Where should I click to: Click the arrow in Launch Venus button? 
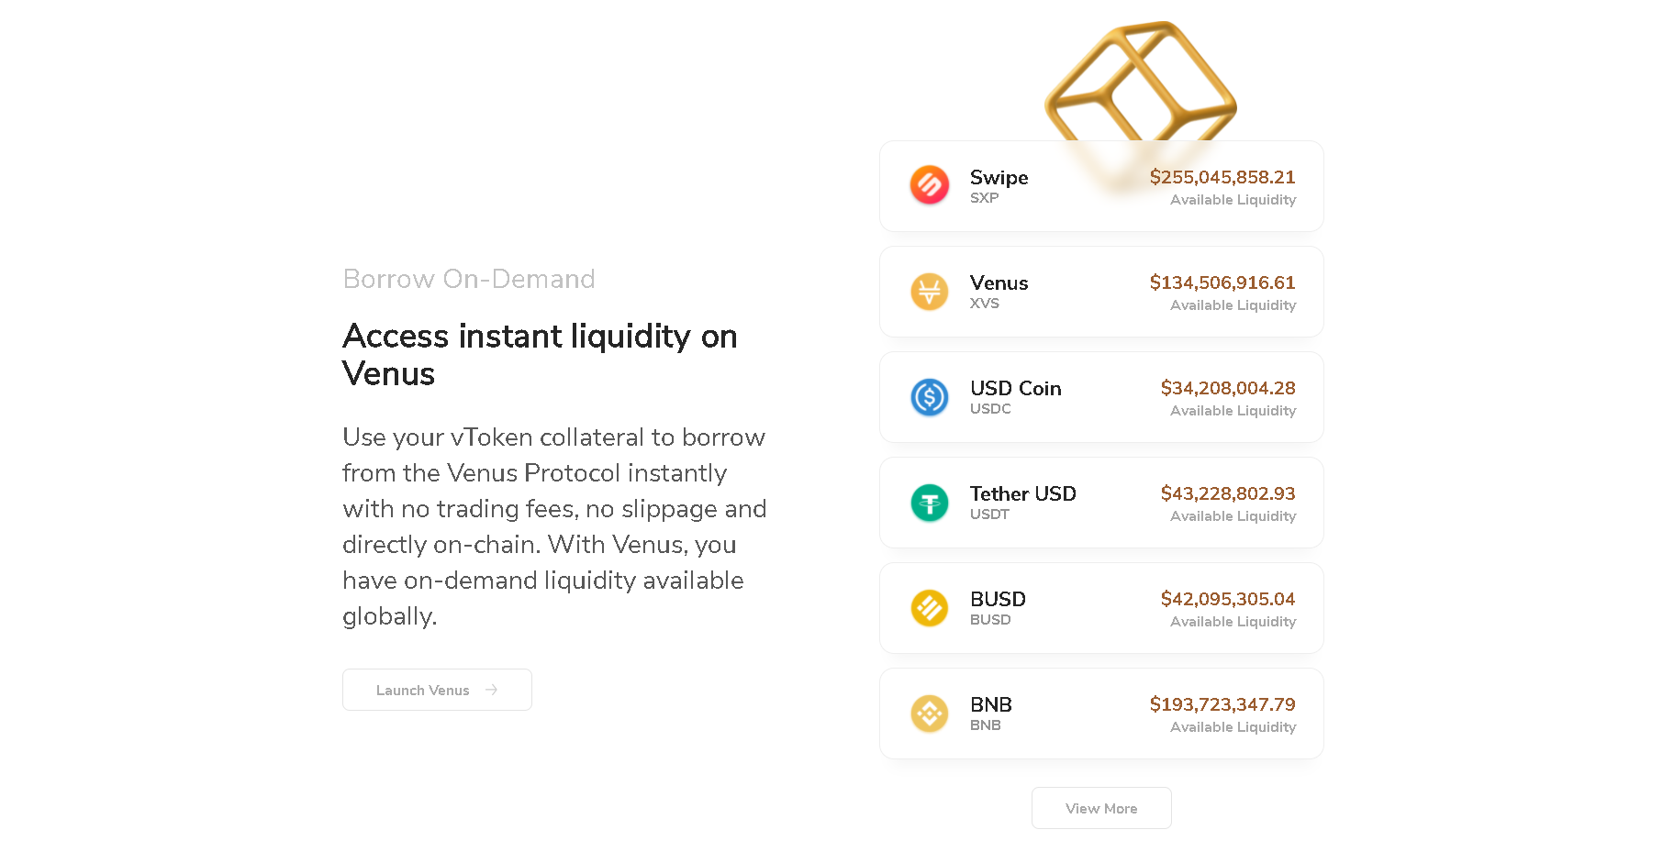[x=492, y=690]
